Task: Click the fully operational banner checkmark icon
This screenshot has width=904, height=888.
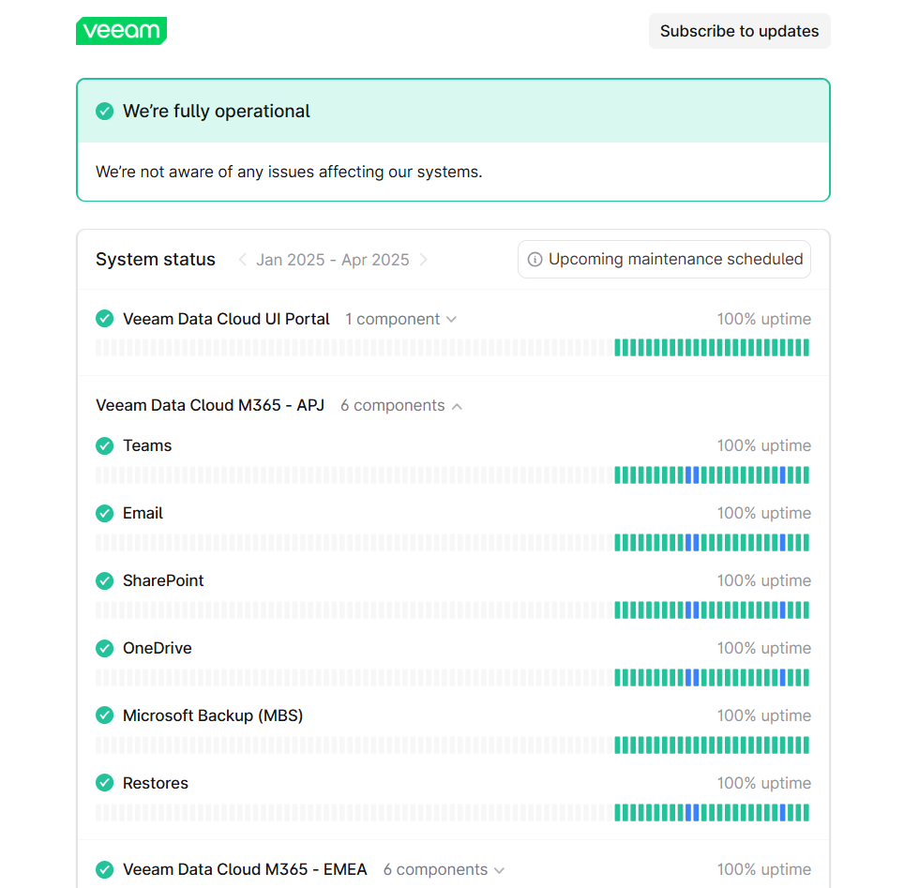Action: pos(105,112)
